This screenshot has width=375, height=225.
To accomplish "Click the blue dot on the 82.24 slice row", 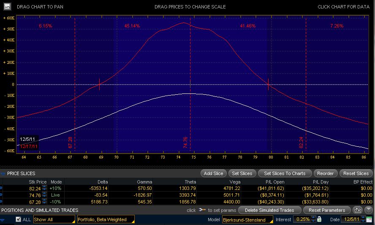I will click(1, 188).
